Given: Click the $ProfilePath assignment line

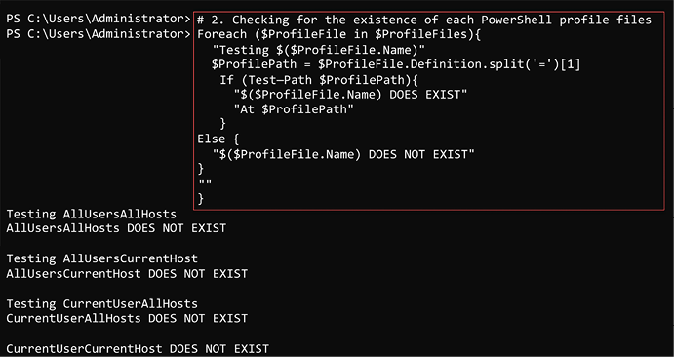Looking at the screenshot, I should point(396,65).
